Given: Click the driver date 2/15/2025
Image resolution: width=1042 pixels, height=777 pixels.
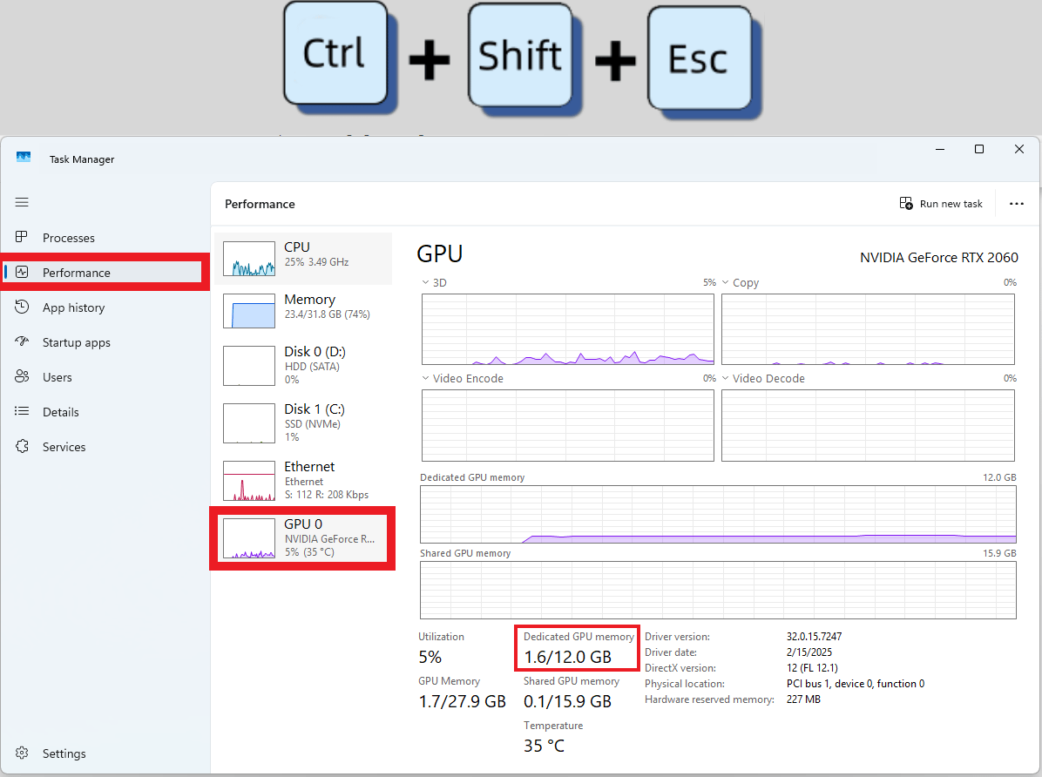Looking at the screenshot, I should (809, 652).
